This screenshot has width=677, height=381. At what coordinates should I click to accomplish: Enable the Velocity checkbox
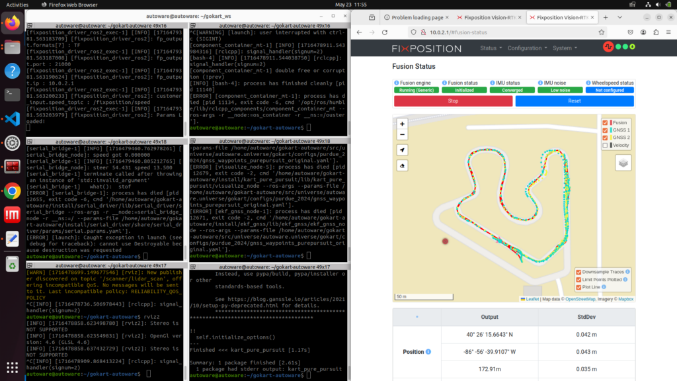click(x=605, y=146)
